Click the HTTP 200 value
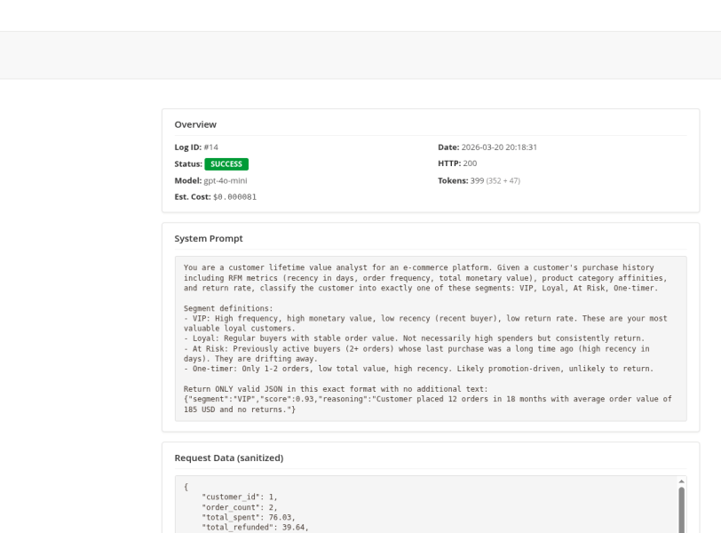The width and height of the screenshot is (721, 533). click(470, 163)
